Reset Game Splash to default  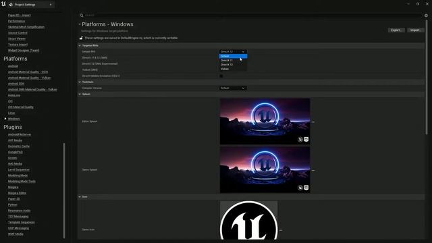pyautogui.click(x=313, y=171)
